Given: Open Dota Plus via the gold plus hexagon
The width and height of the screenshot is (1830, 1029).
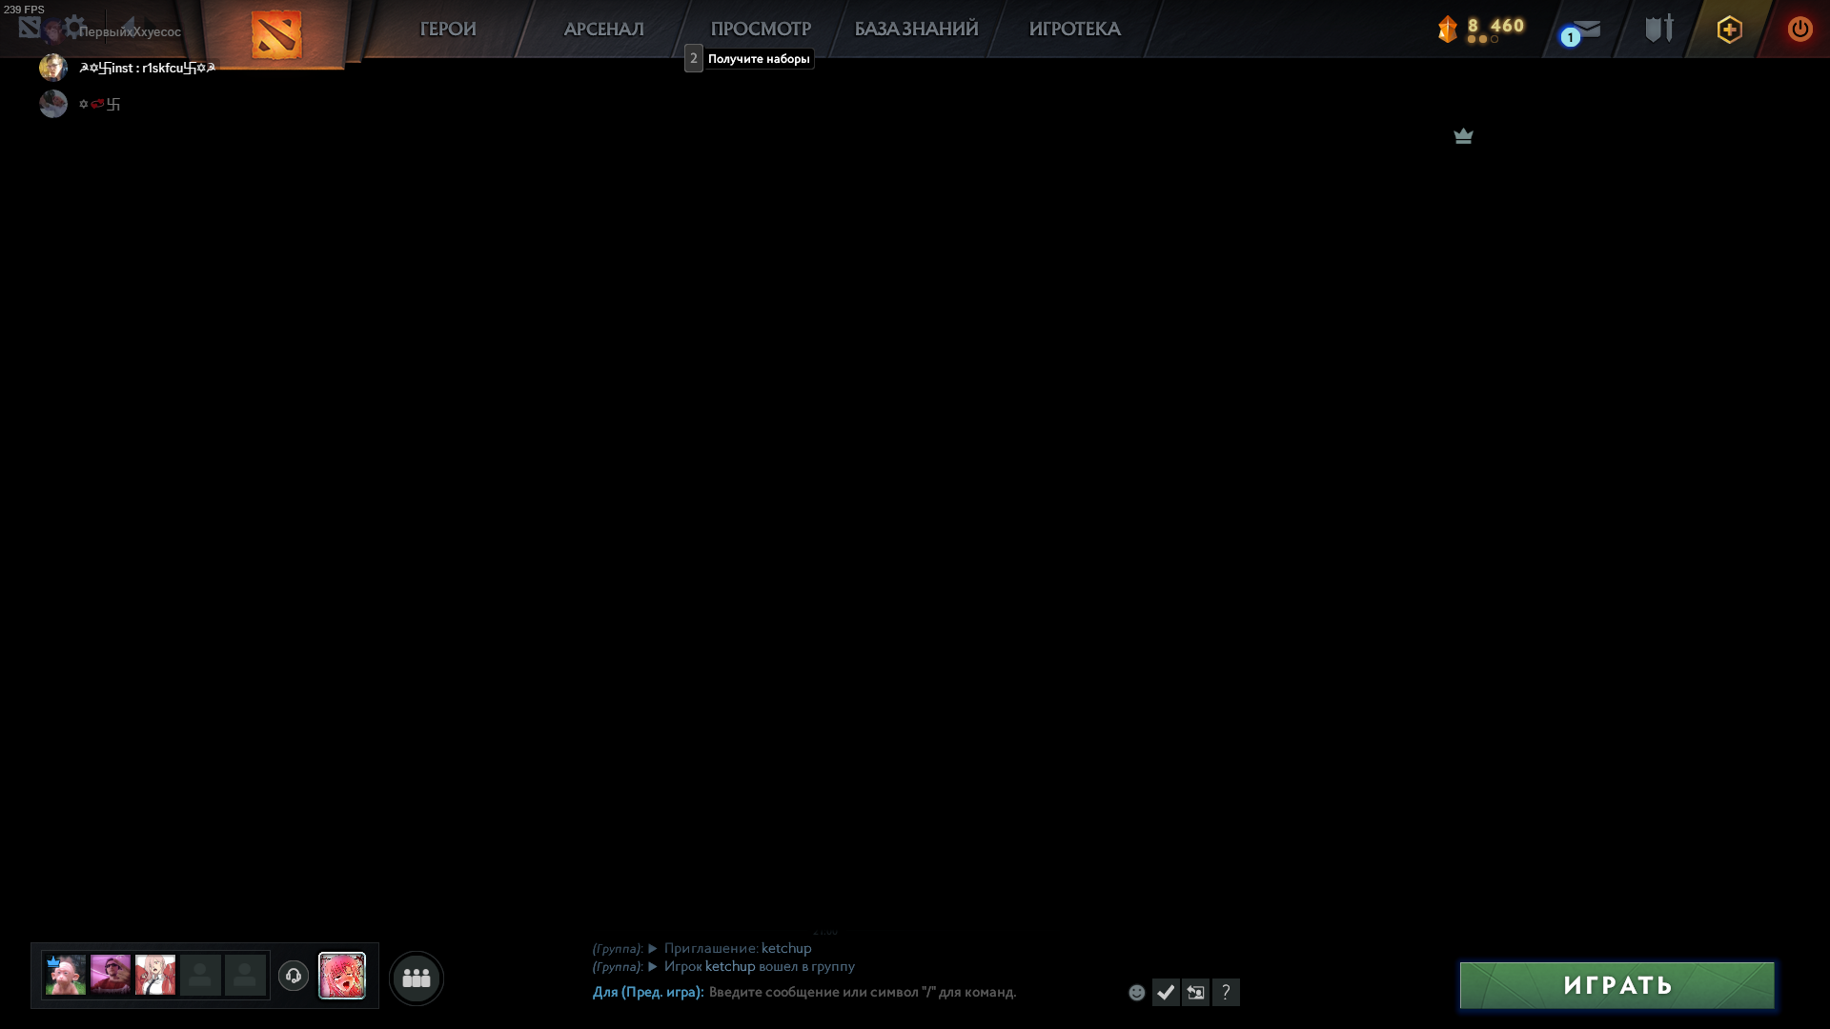Looking at the screenshot, I should [x=1729, y=30].
